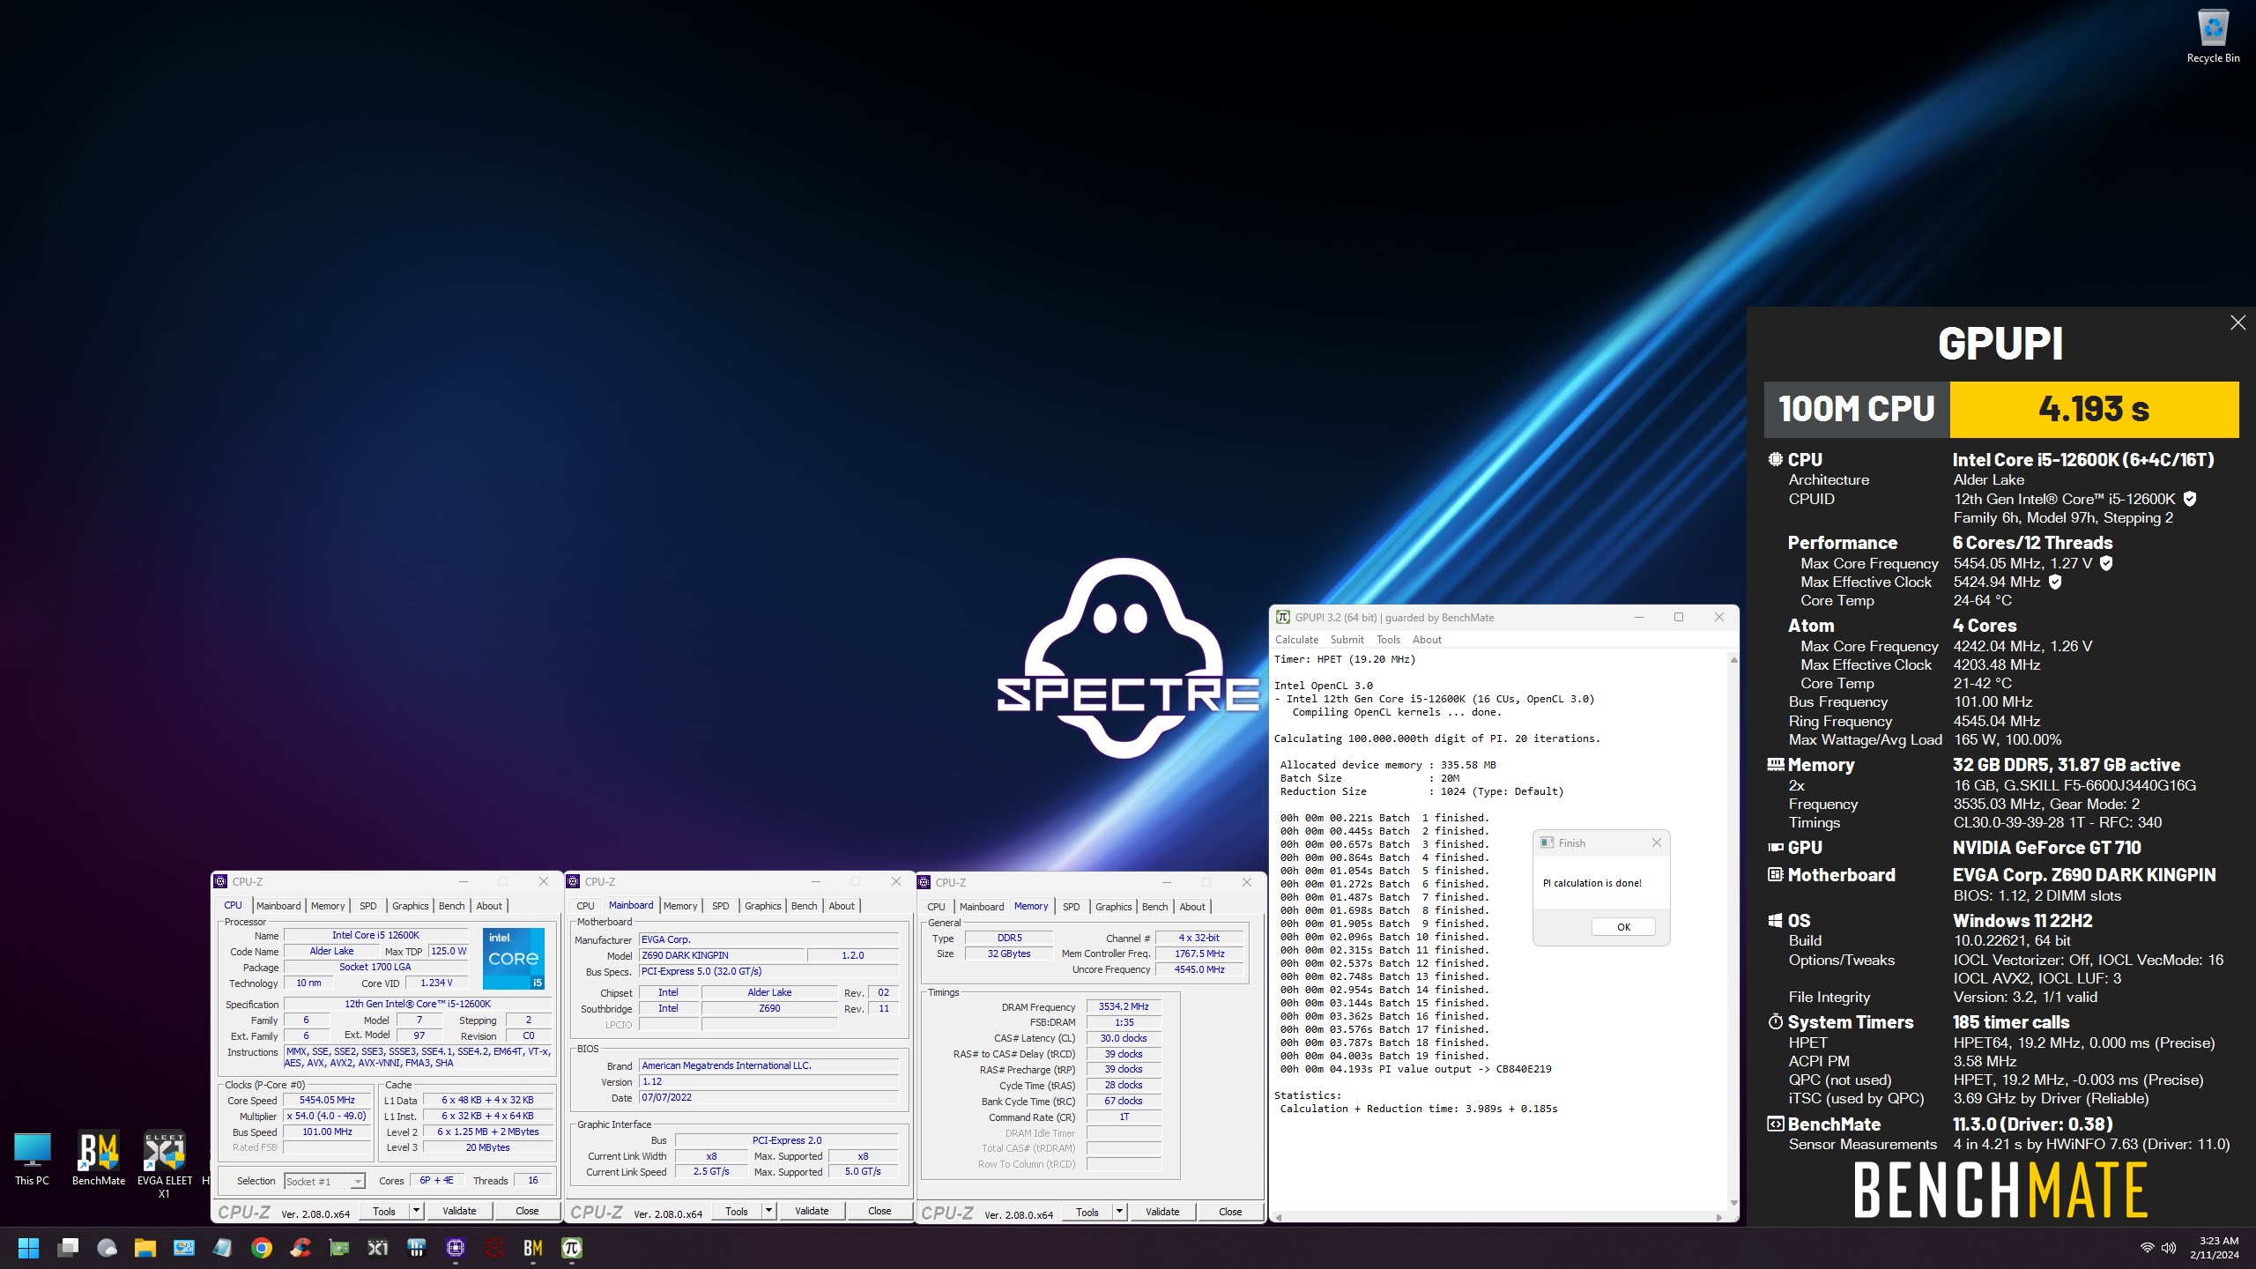The height and width of the screenshot is (1269, 2256).
Task: Switch to CPU tab in the Memory CPU-Z window
Action: click(x=936, y=907)
